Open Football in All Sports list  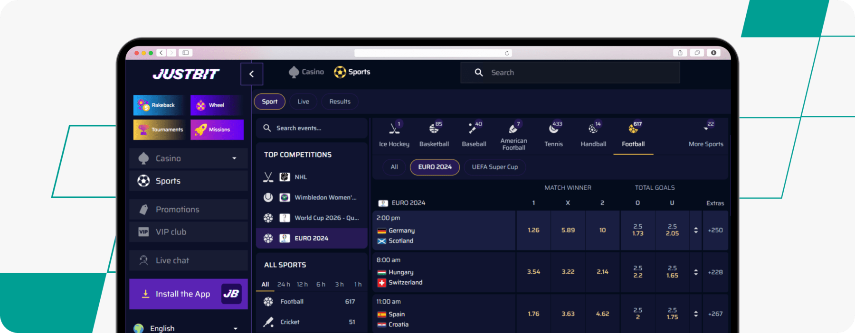[312, 302]
